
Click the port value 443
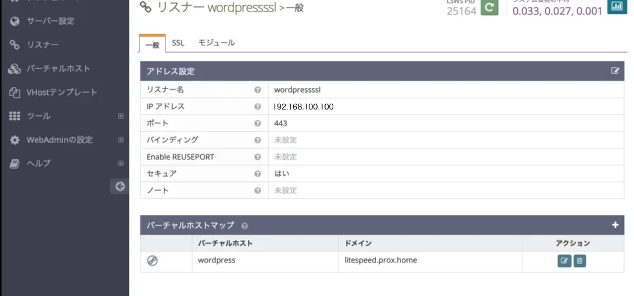(x=280, y=123)
